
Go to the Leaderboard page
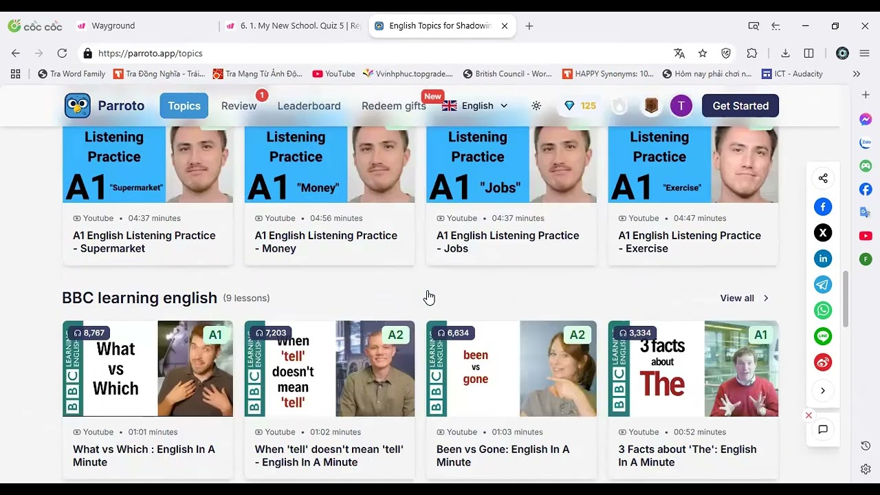(309, 106)
